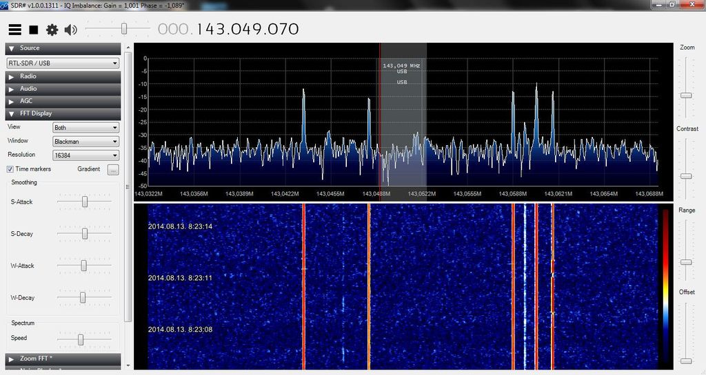Open the hamburger main menu
Viewport: 706px width, 375px height.
14,30
